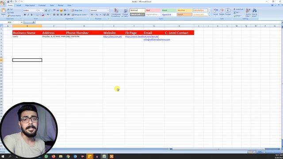
Task: Apply the Bad cell style
Action: click(x=153, y=11)
